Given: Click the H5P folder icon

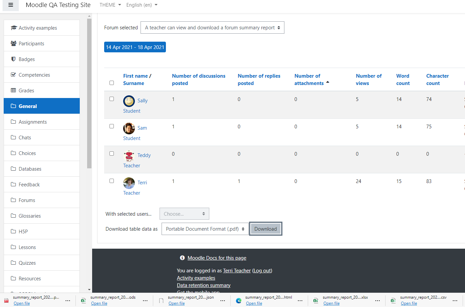Looking at the screenshot, I should tap(13, 231).
